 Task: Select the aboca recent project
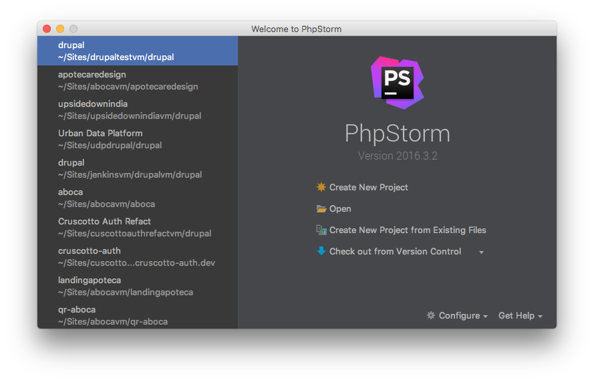coord(138,198)
